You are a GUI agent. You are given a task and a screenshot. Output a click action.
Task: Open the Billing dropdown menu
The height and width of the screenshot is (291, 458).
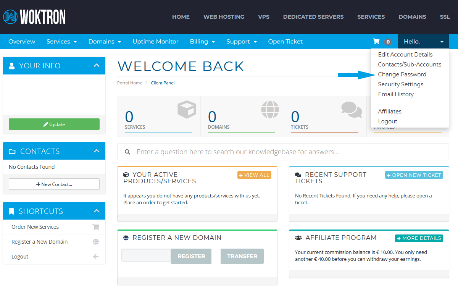coord(202,42)
